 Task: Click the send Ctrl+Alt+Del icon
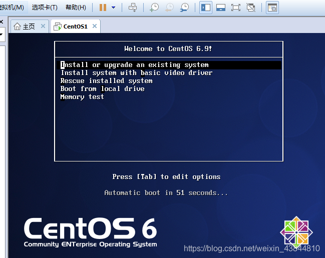[x=133, y=7]
